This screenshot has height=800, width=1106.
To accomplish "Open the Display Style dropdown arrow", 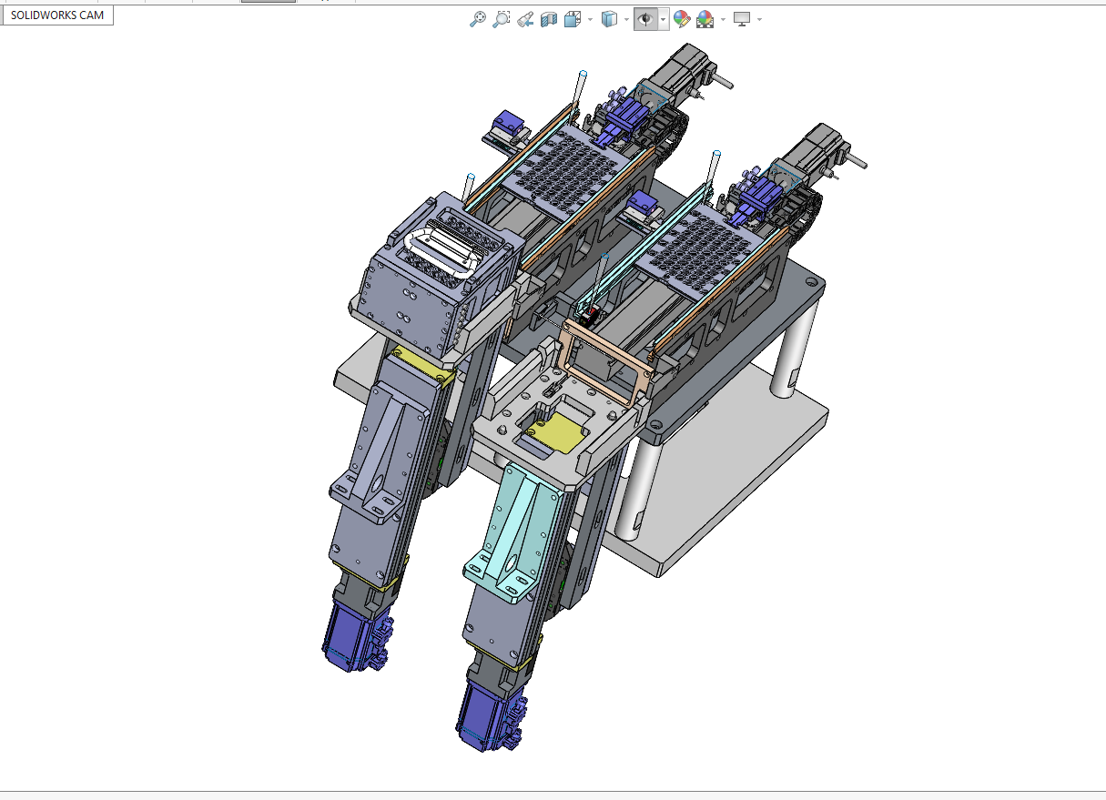I will click(627, 19).
